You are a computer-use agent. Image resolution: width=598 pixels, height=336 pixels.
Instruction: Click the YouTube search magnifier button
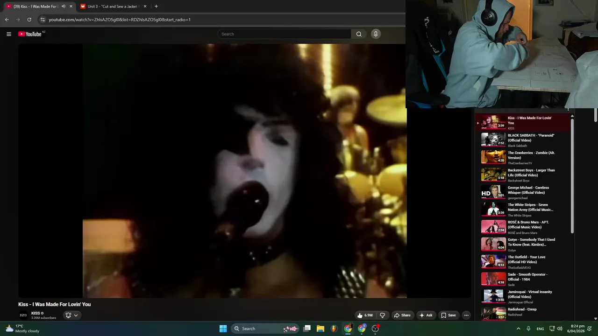coord(359,34)
